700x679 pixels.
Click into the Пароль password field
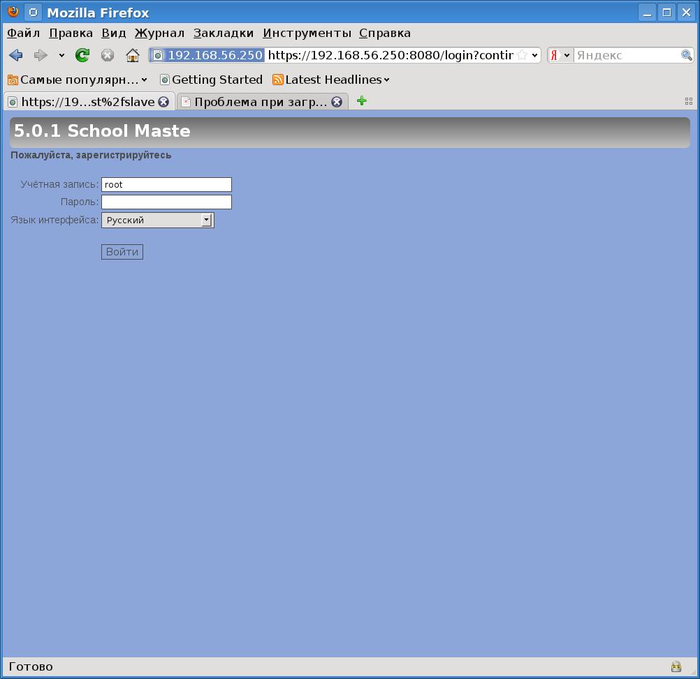pos(166,202)
